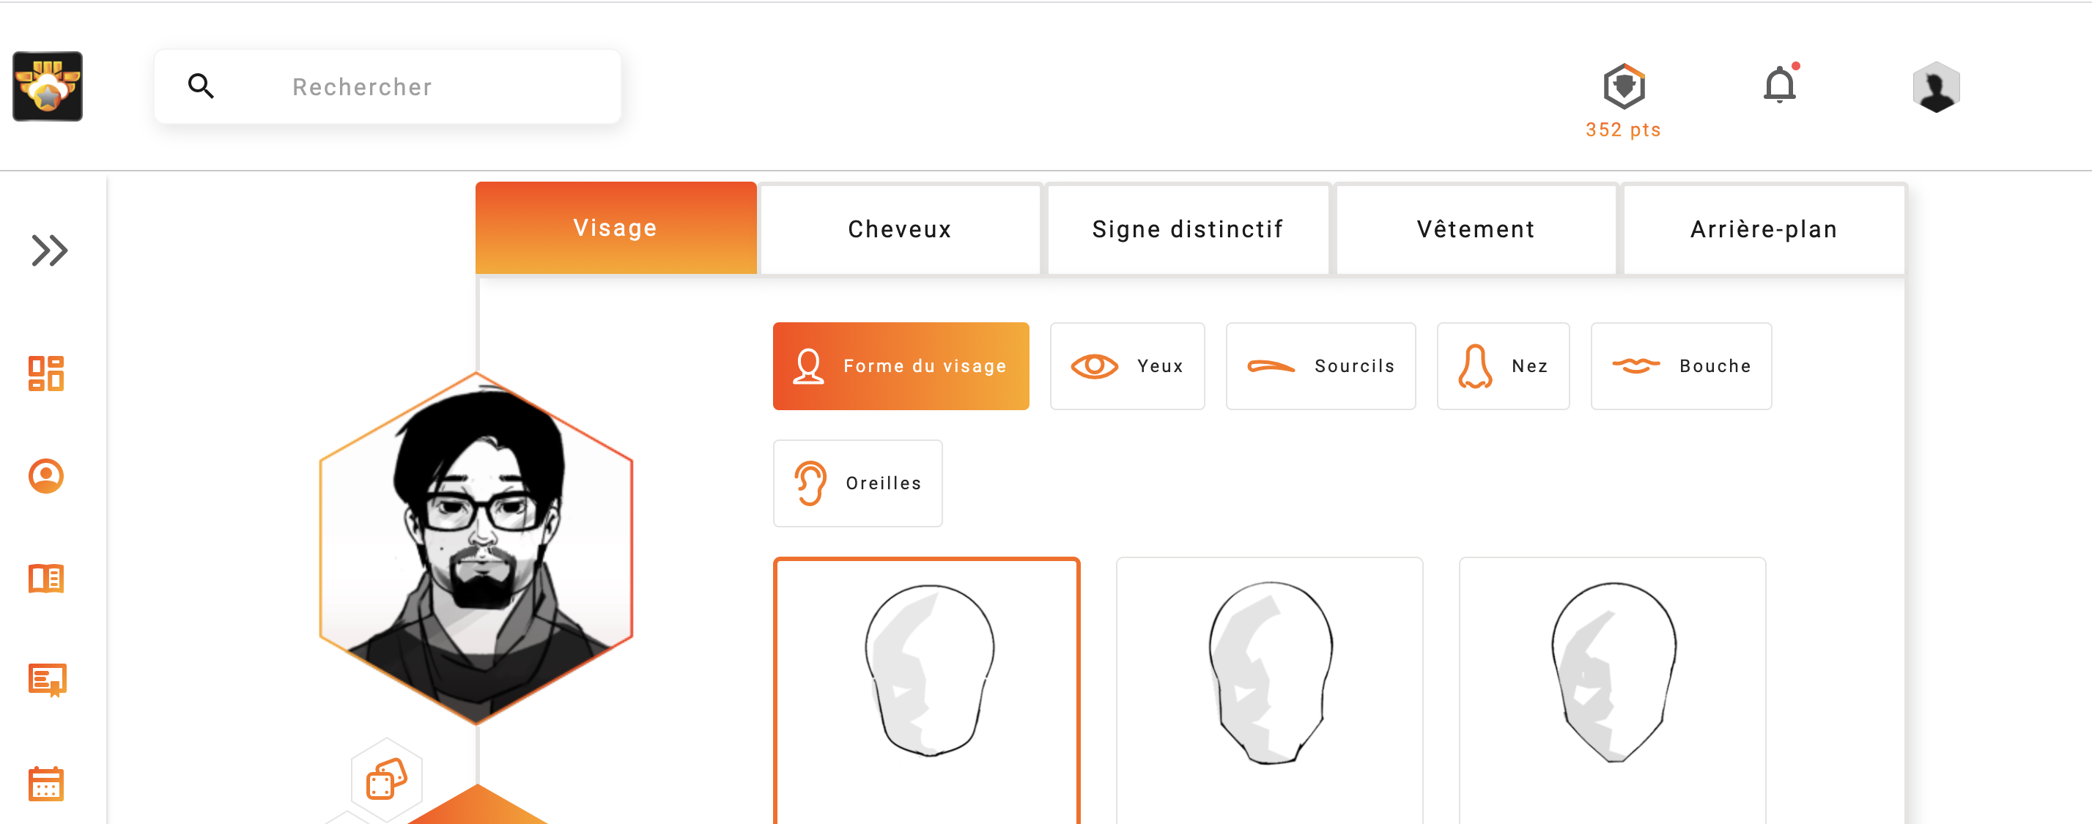This screenshot has height=824, width=2092.
Task: Click the 352 pts shield badge
Action: [1624, 87]
